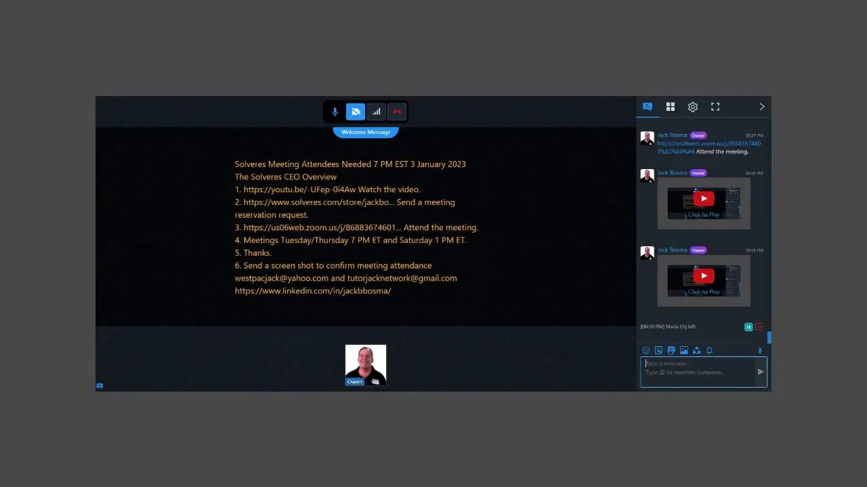Click 'Send a screen shot to confirm' line
The height and width of the screenshot is (487, 867).
click(333, 266)
